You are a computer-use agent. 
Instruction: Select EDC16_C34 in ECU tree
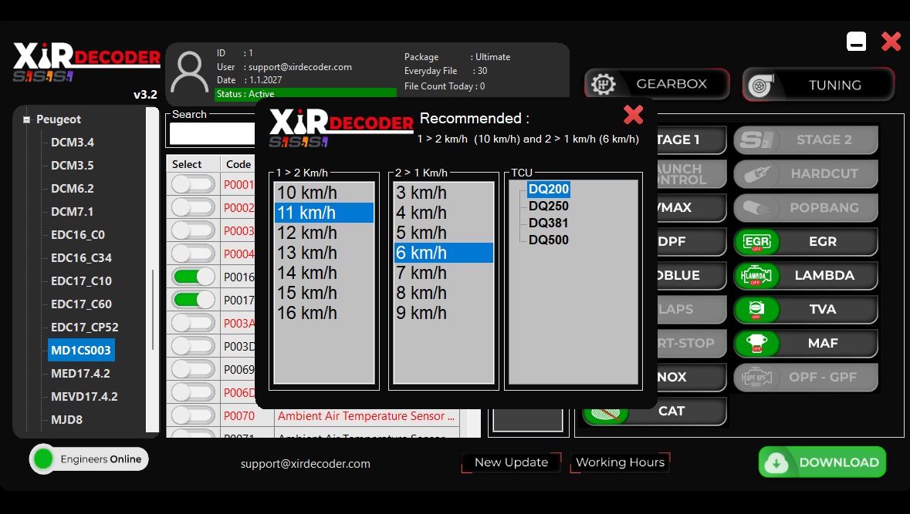(81, 258)
